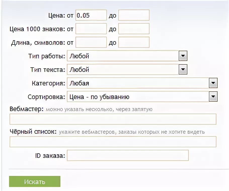Focus the Цена 1000 знаков 'до' field
Screen dimensions: 229x191
coord(134,29)
